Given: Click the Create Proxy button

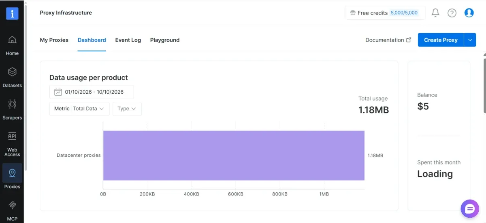Looking at the screenshot, I should click(441, 40).
